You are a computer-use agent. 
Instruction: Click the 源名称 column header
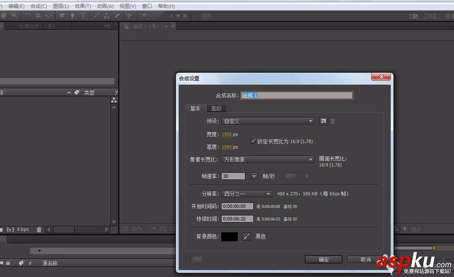tap(50, 263)
